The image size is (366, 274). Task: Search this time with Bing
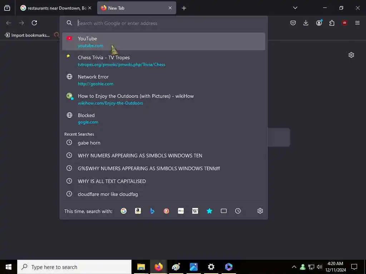(x=152, y=211)
